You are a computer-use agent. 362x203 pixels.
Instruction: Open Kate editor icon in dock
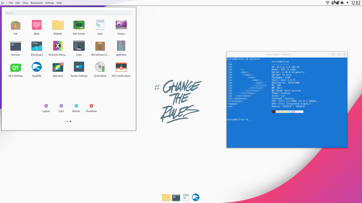click(186, 197)
